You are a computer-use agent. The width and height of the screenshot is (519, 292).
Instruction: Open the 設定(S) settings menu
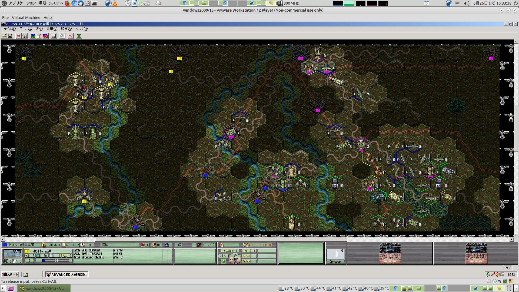coord(66,29)
